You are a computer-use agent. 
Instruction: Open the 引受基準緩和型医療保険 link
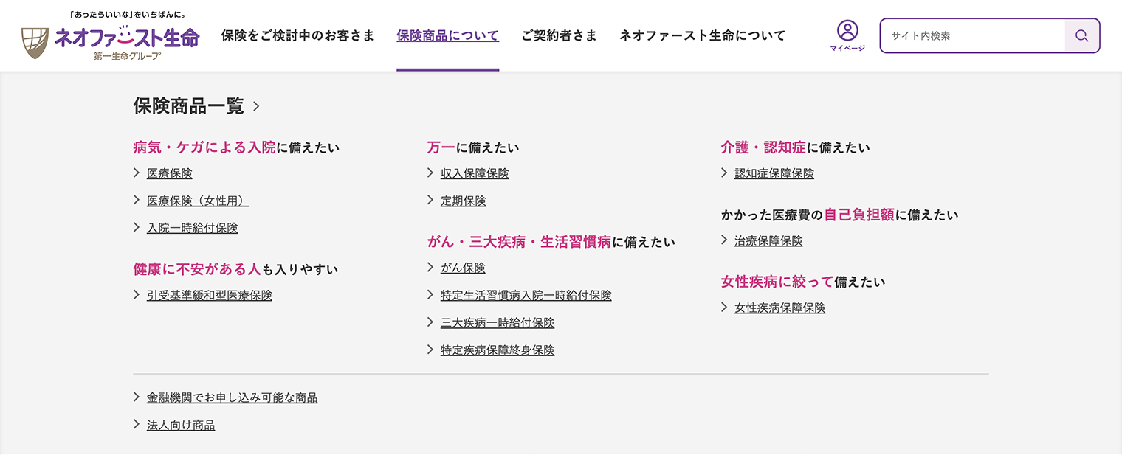209,295
